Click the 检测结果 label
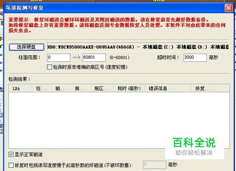Viewport: 236px width, 171px height. coord(19,79)
